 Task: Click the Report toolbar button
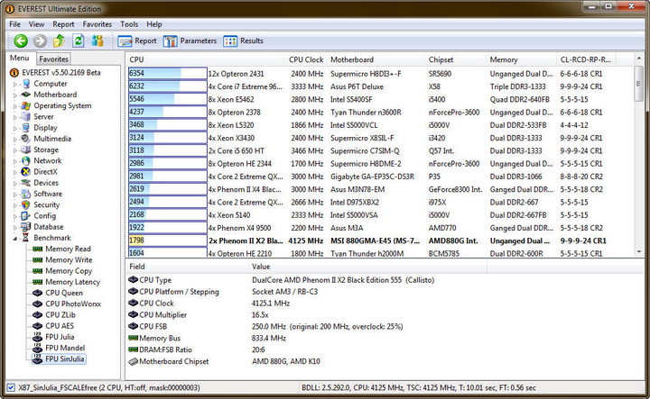pos(137,41)
